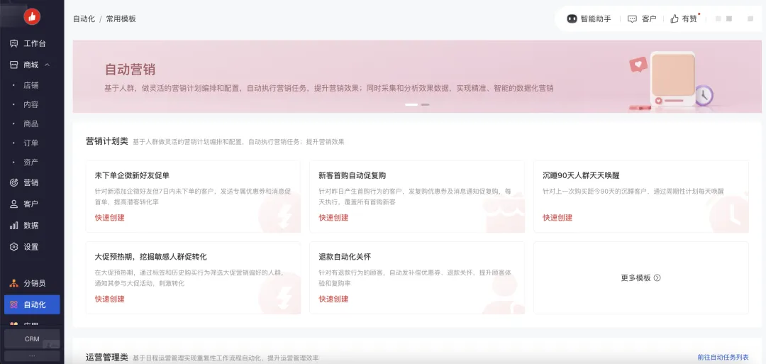
Task: Open 设置 settings gear icon
Action: 13,247
